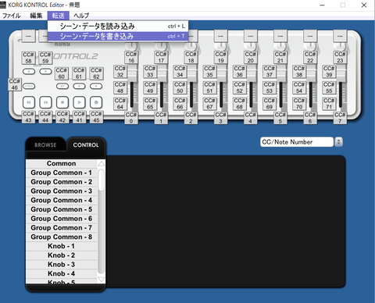The width and height of the screenshot is (375, 303).
Task: Select the CC# 32 solo button
Action: (x=120, y=72)
